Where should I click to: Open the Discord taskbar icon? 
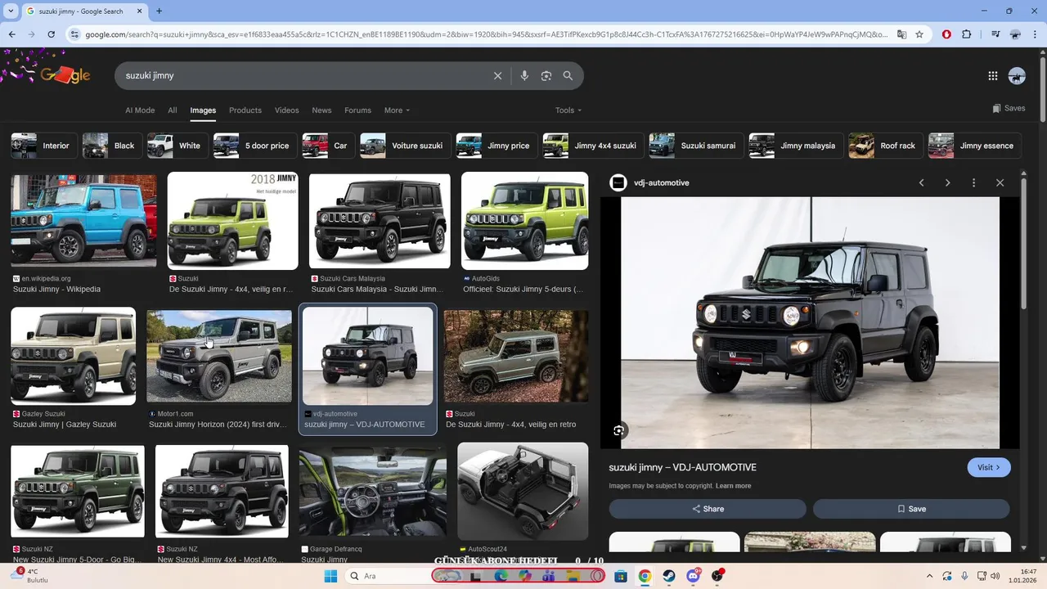click(694, 576)
